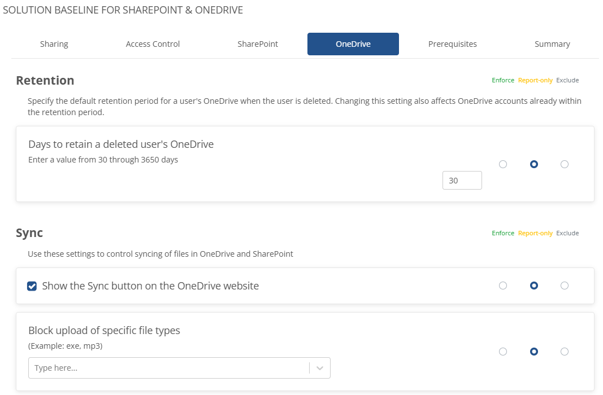Open the Sharing tab
The height and width of the screenshot is (395, 603).
pyautogui.click(x=54, y=44)
